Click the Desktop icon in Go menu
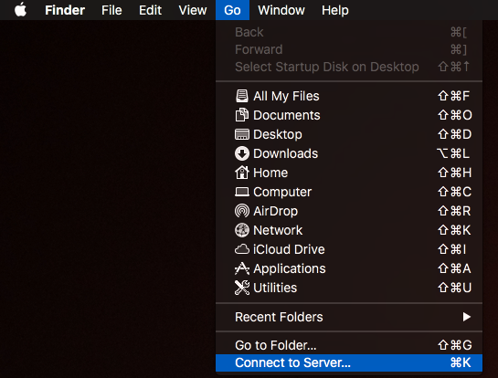This screenshot has width=498, height=378. (242, 134)
